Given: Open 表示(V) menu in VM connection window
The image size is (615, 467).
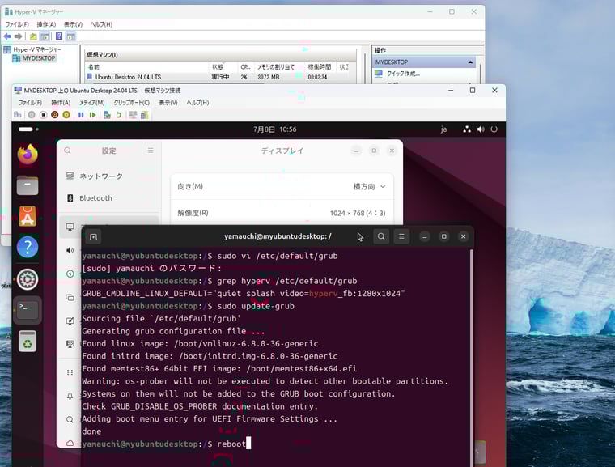Looking at the screenshot, I should coord(168,103).
